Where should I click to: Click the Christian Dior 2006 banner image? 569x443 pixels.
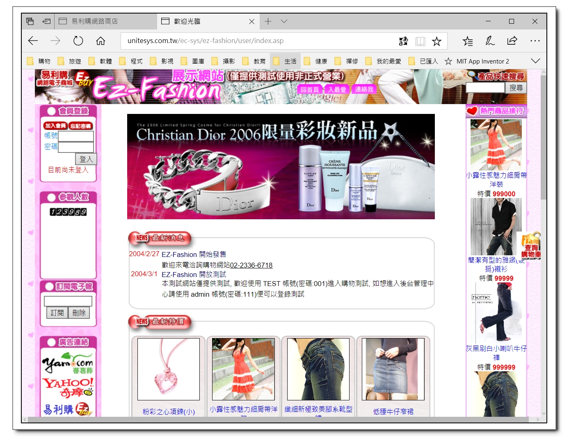281,167
